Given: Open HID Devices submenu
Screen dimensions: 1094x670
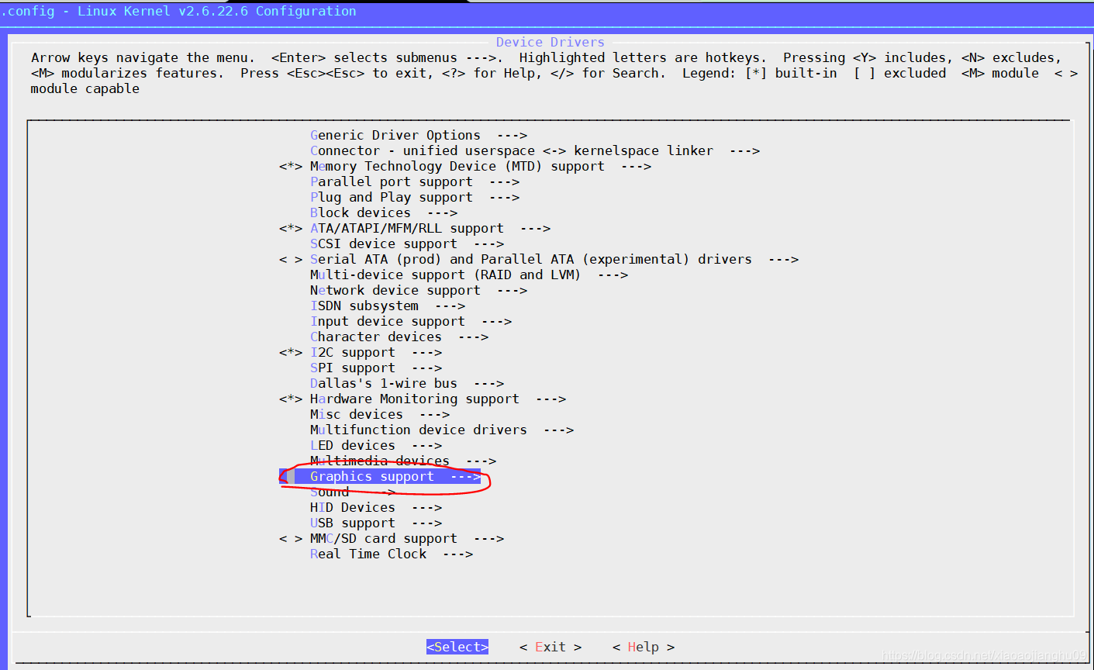Looking at the screenshot, I should [376, 507].
